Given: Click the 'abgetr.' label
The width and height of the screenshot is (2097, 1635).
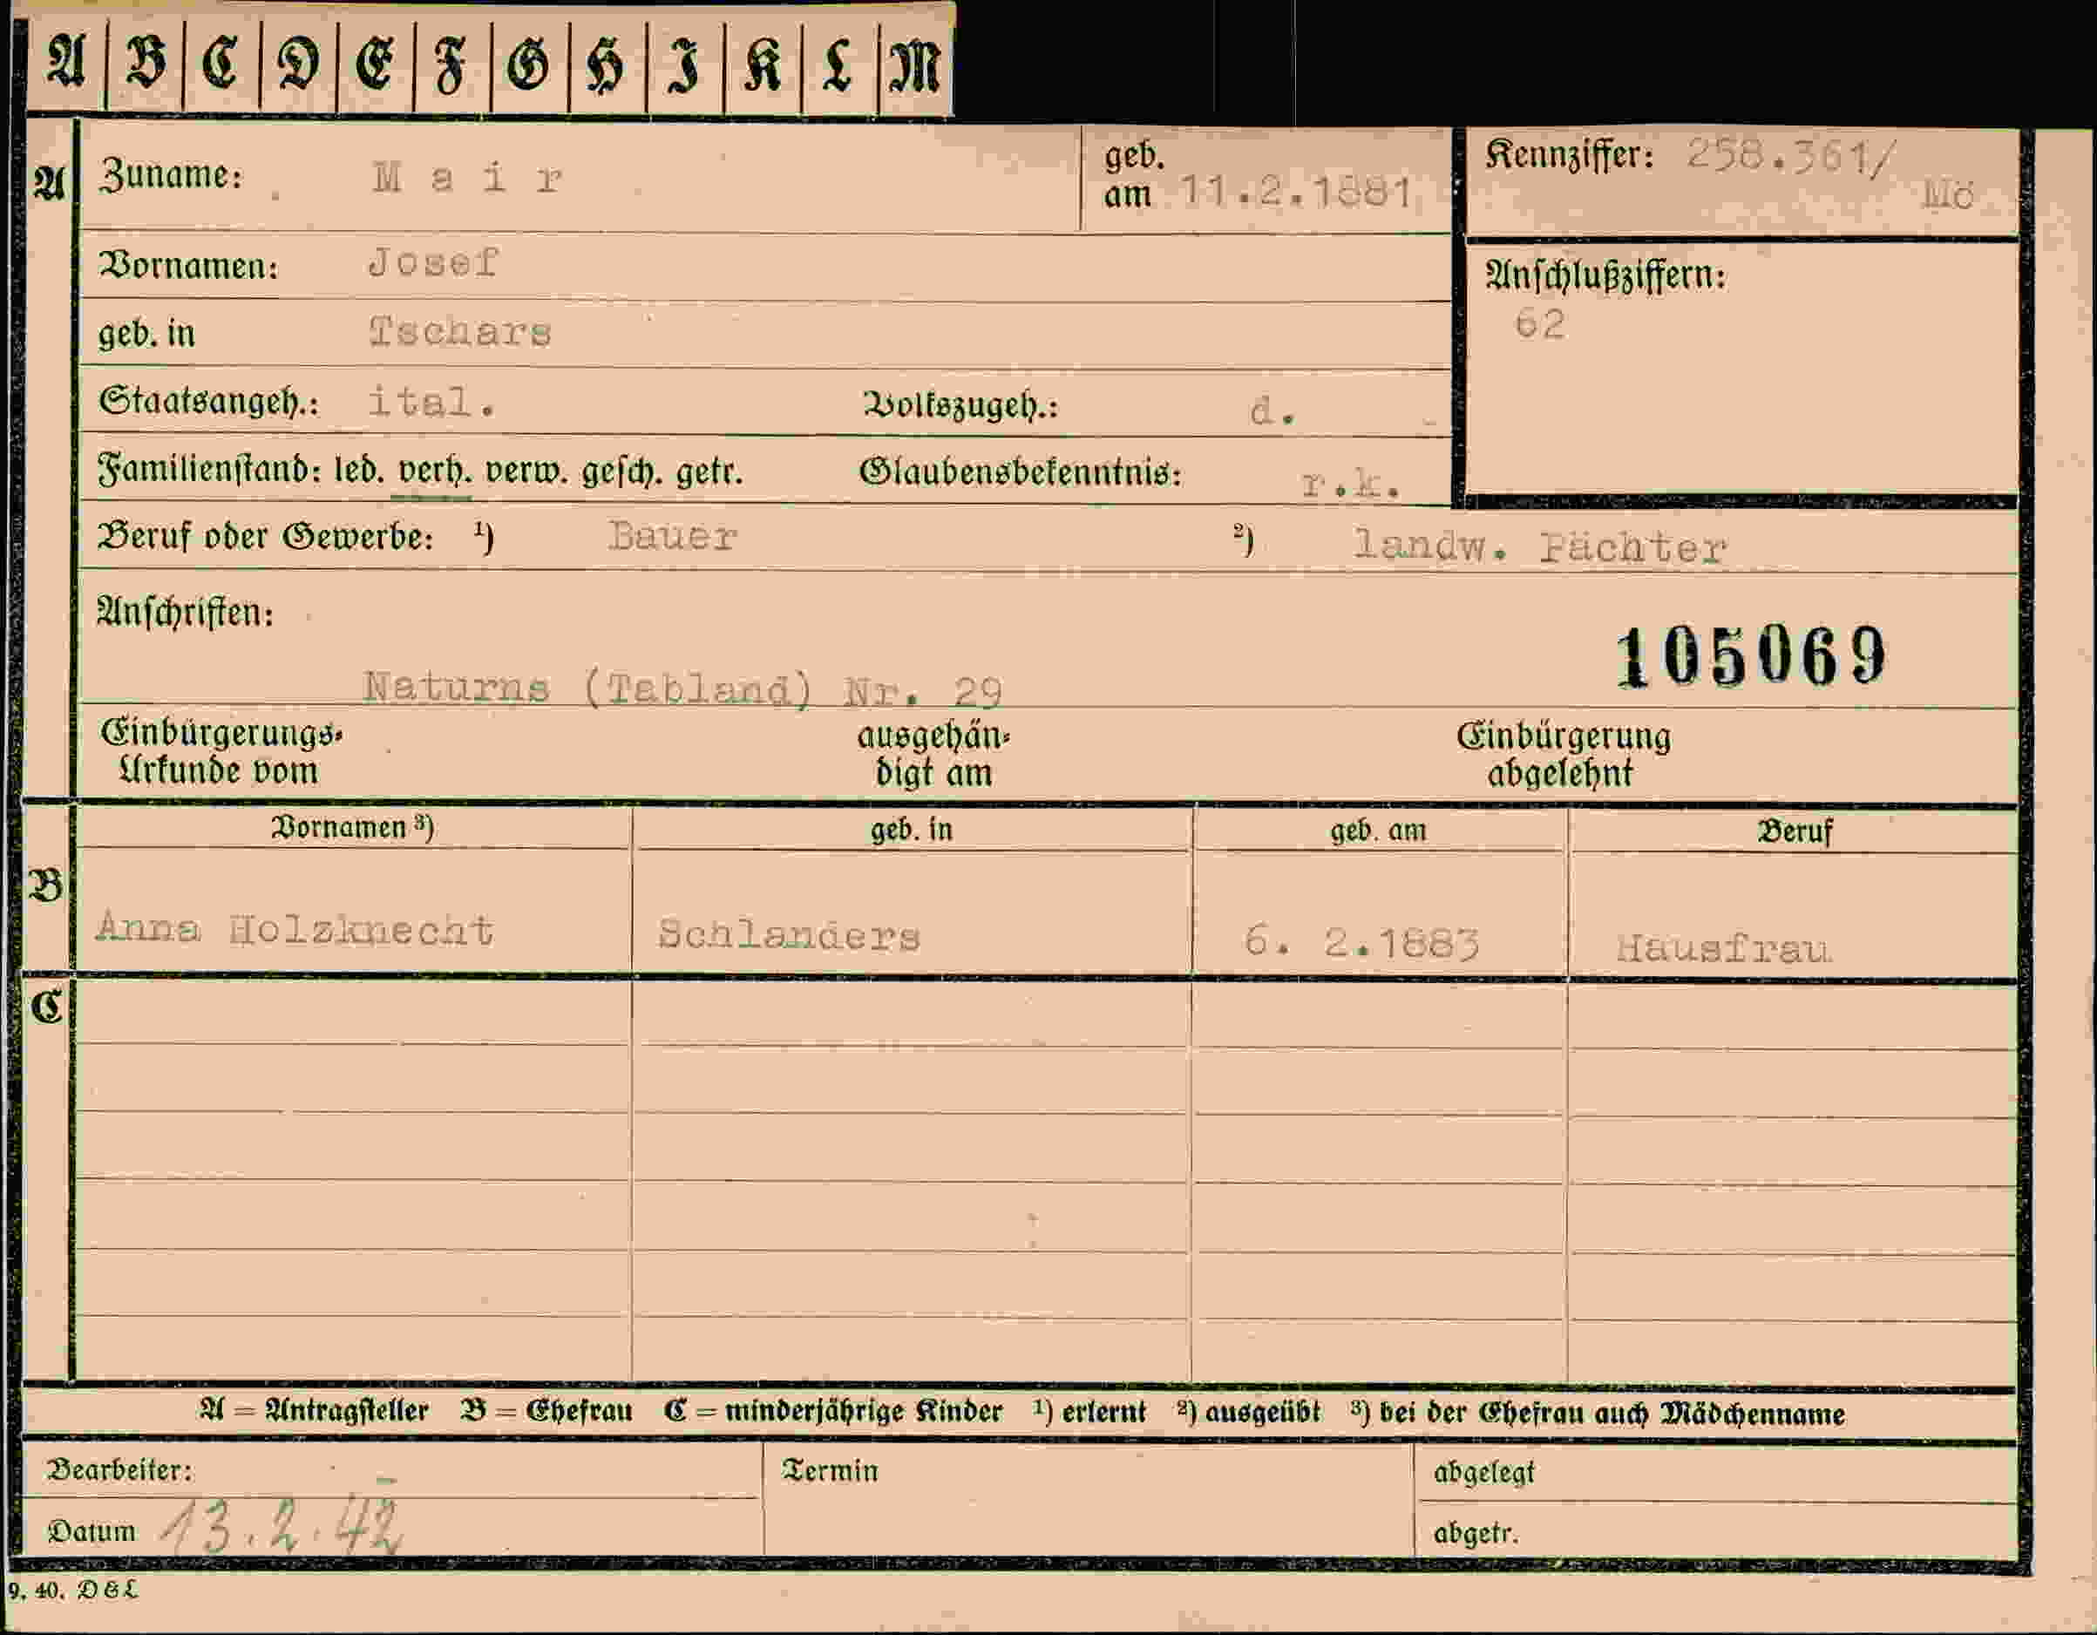Looking at the screenshot, I should (1476, 1533).
